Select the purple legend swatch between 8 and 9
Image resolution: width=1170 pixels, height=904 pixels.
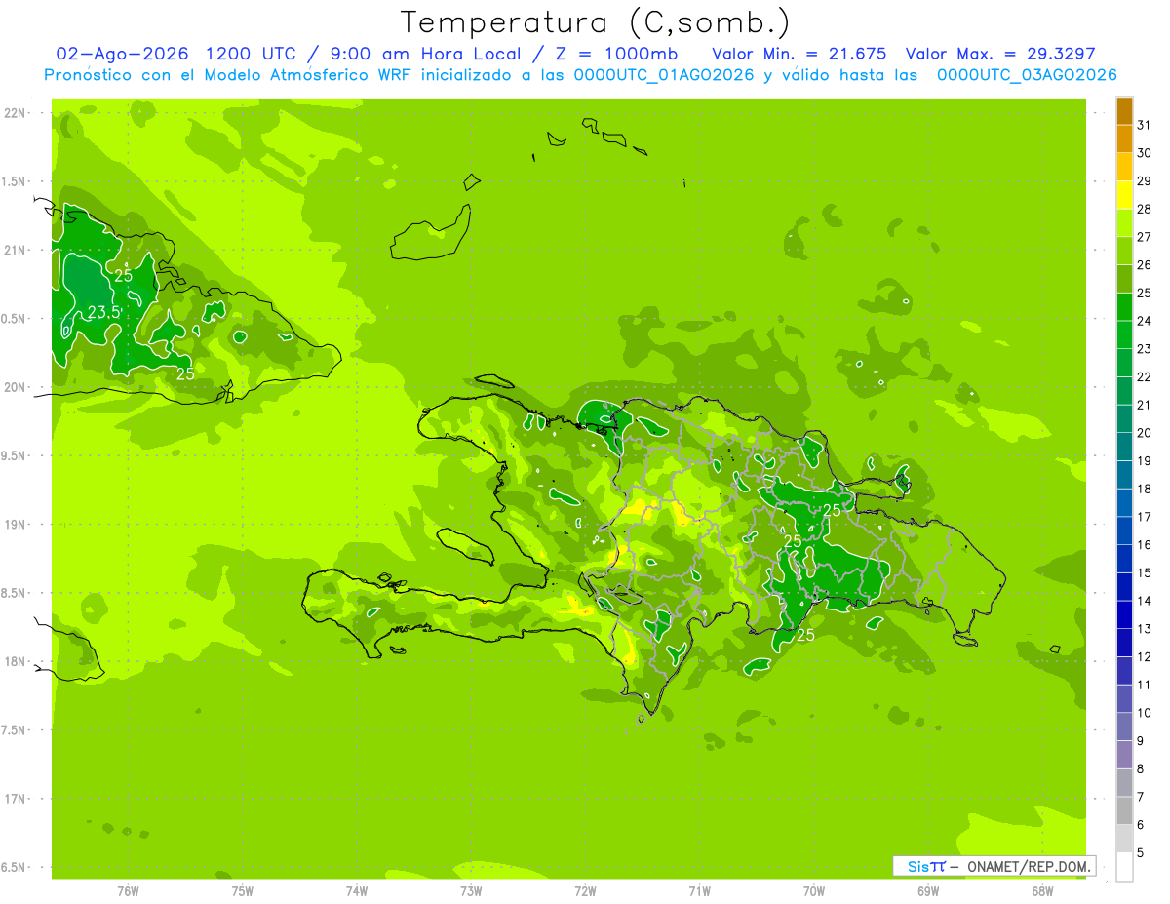tap(1124, 756)
